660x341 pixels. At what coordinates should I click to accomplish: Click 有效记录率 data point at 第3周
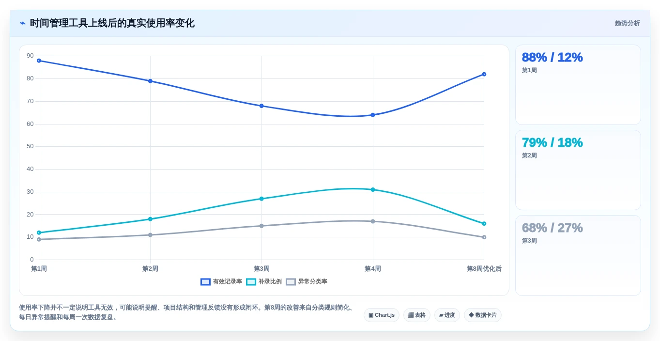tap(261, 106)
